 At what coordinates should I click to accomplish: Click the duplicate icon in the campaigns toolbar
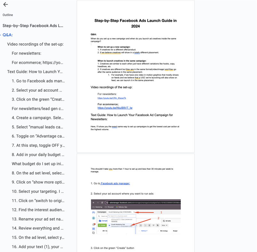pyautogui.click(x=141, y=225)
